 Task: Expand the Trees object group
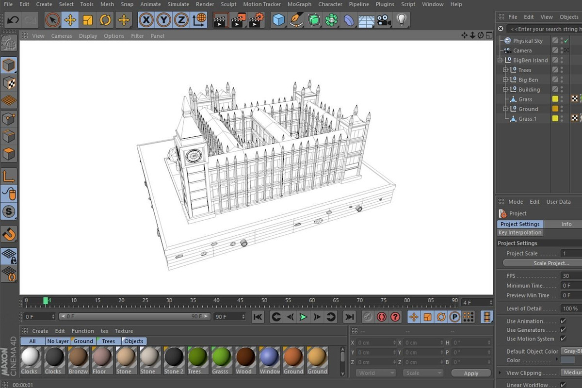coord(505,70)
